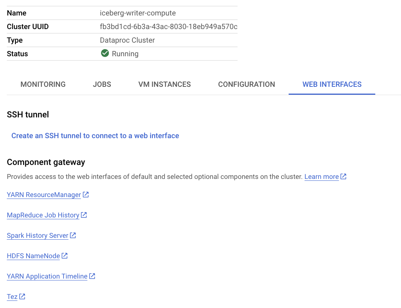Open the Jobs tab

pos(102,85)
